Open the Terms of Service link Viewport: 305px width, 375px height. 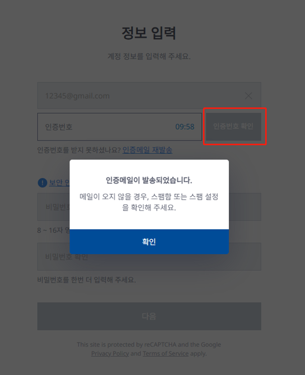click(166, 354)
